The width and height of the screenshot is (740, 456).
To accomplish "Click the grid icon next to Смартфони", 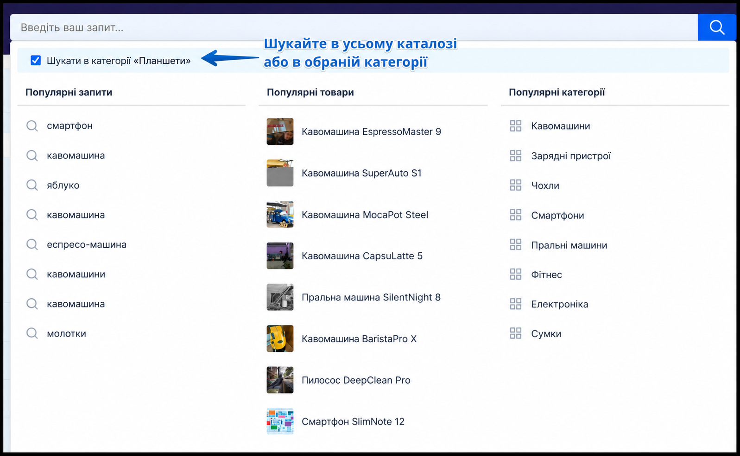I will [515, 215].
